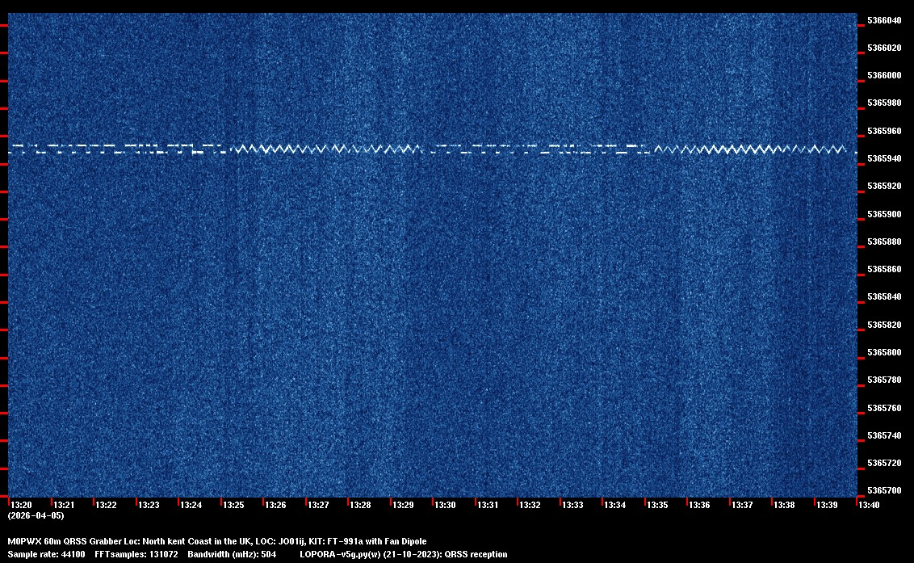This screenshot has width=914, height=563.
Task: Select the 5365900 frequency scale value
Action: (884, 214)
